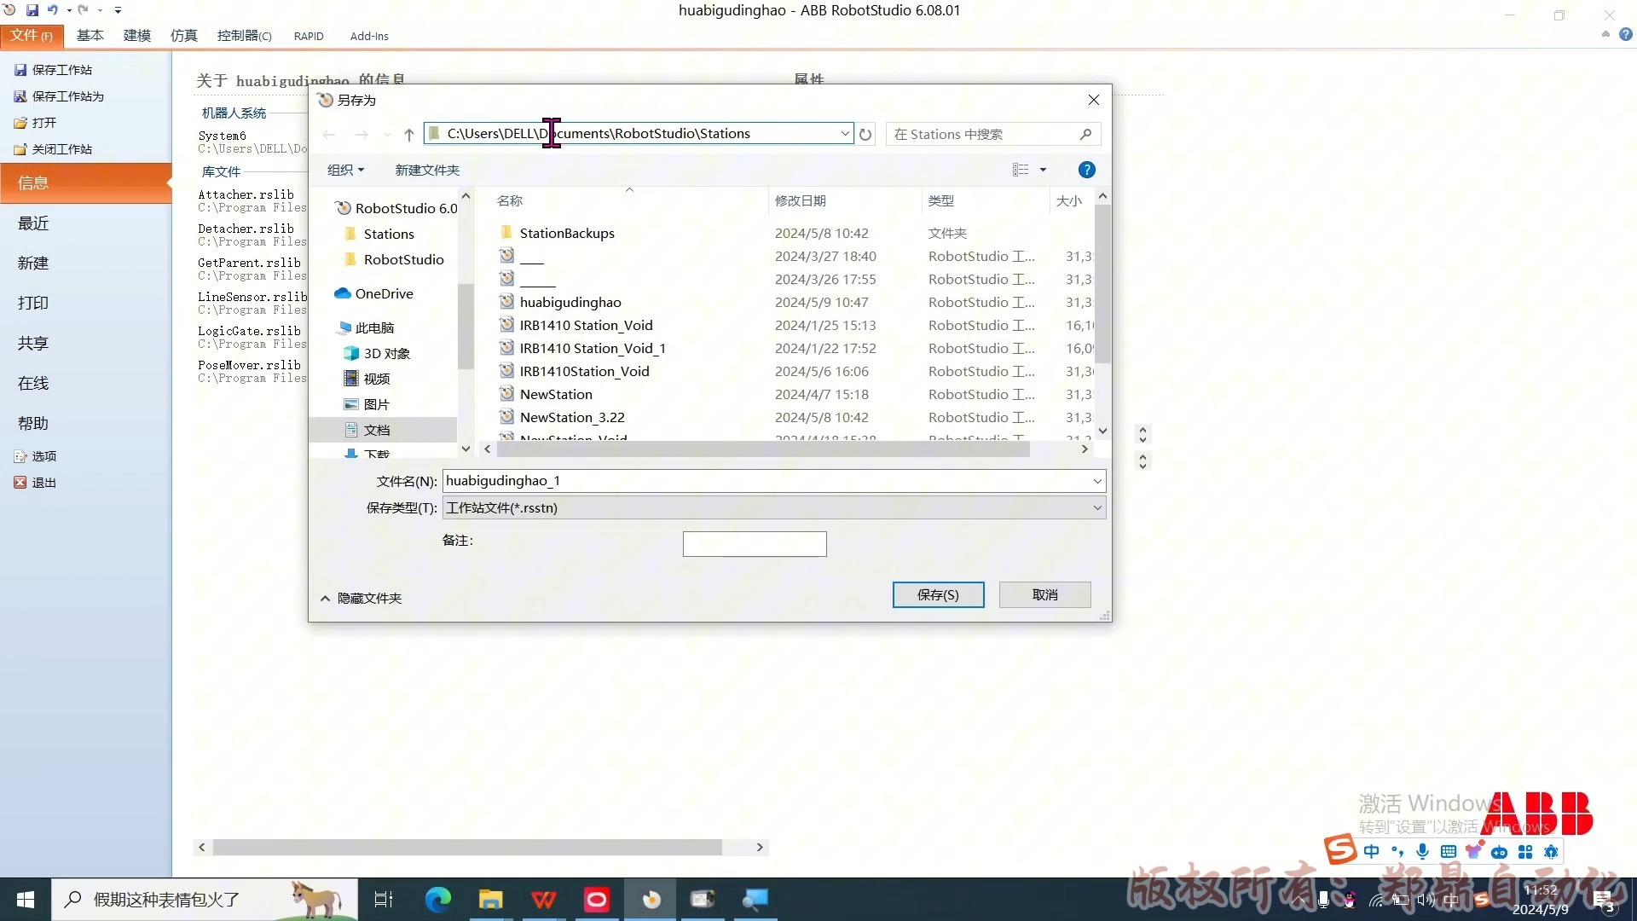Open RobotStudio help icon at top right
1637x921 pixels.
[1626, 35]
